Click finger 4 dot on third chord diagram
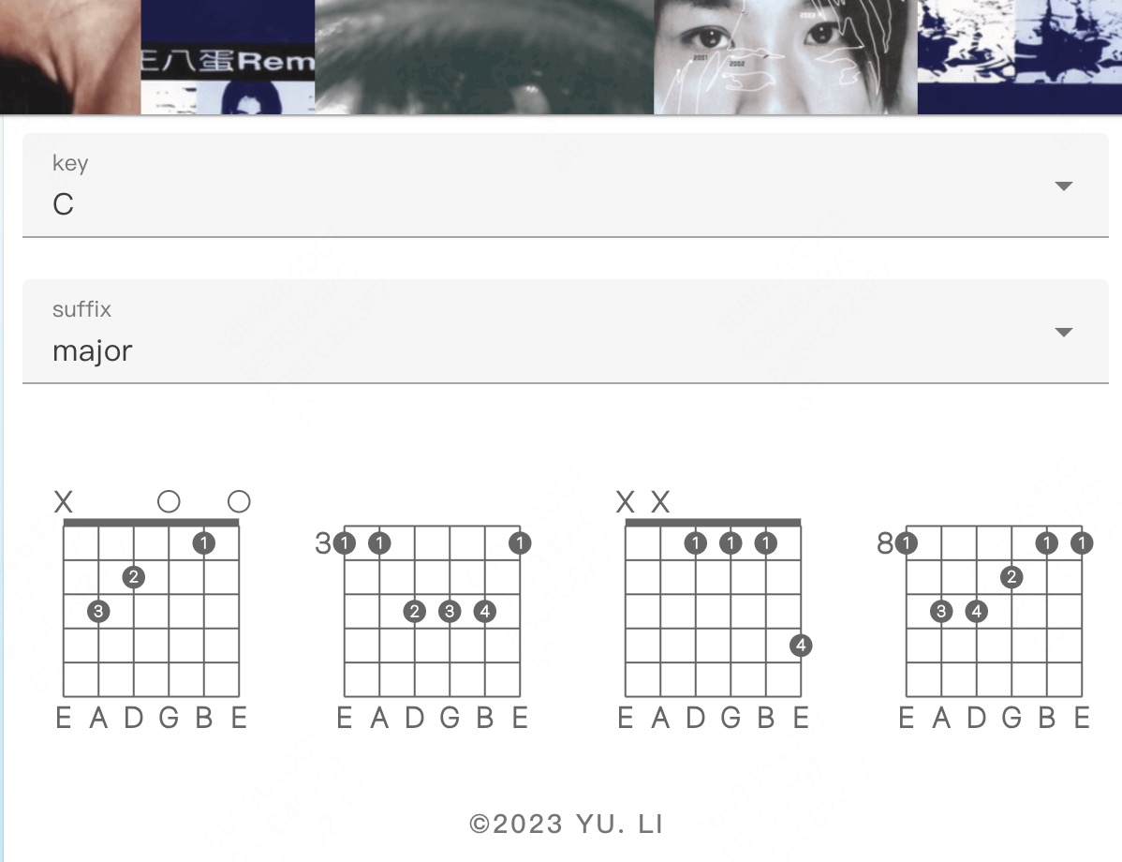This screenshot has height=862, width=1122. coord(801,645)
